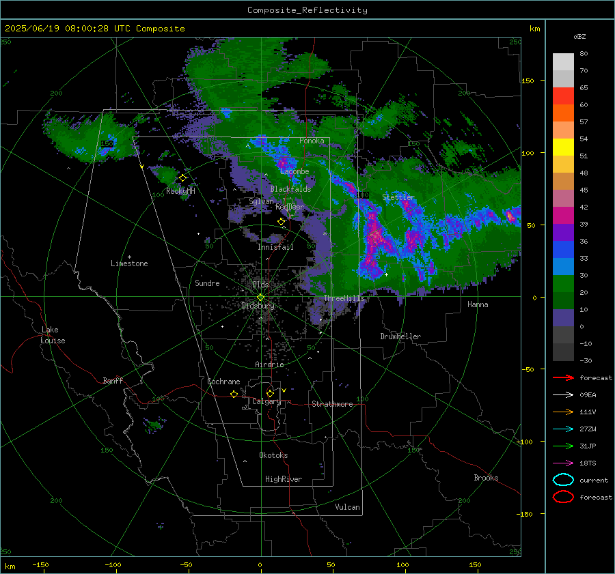Click the Okotoks label
Viewport: 615px width, 574px height.
click(x=273, y=455)
